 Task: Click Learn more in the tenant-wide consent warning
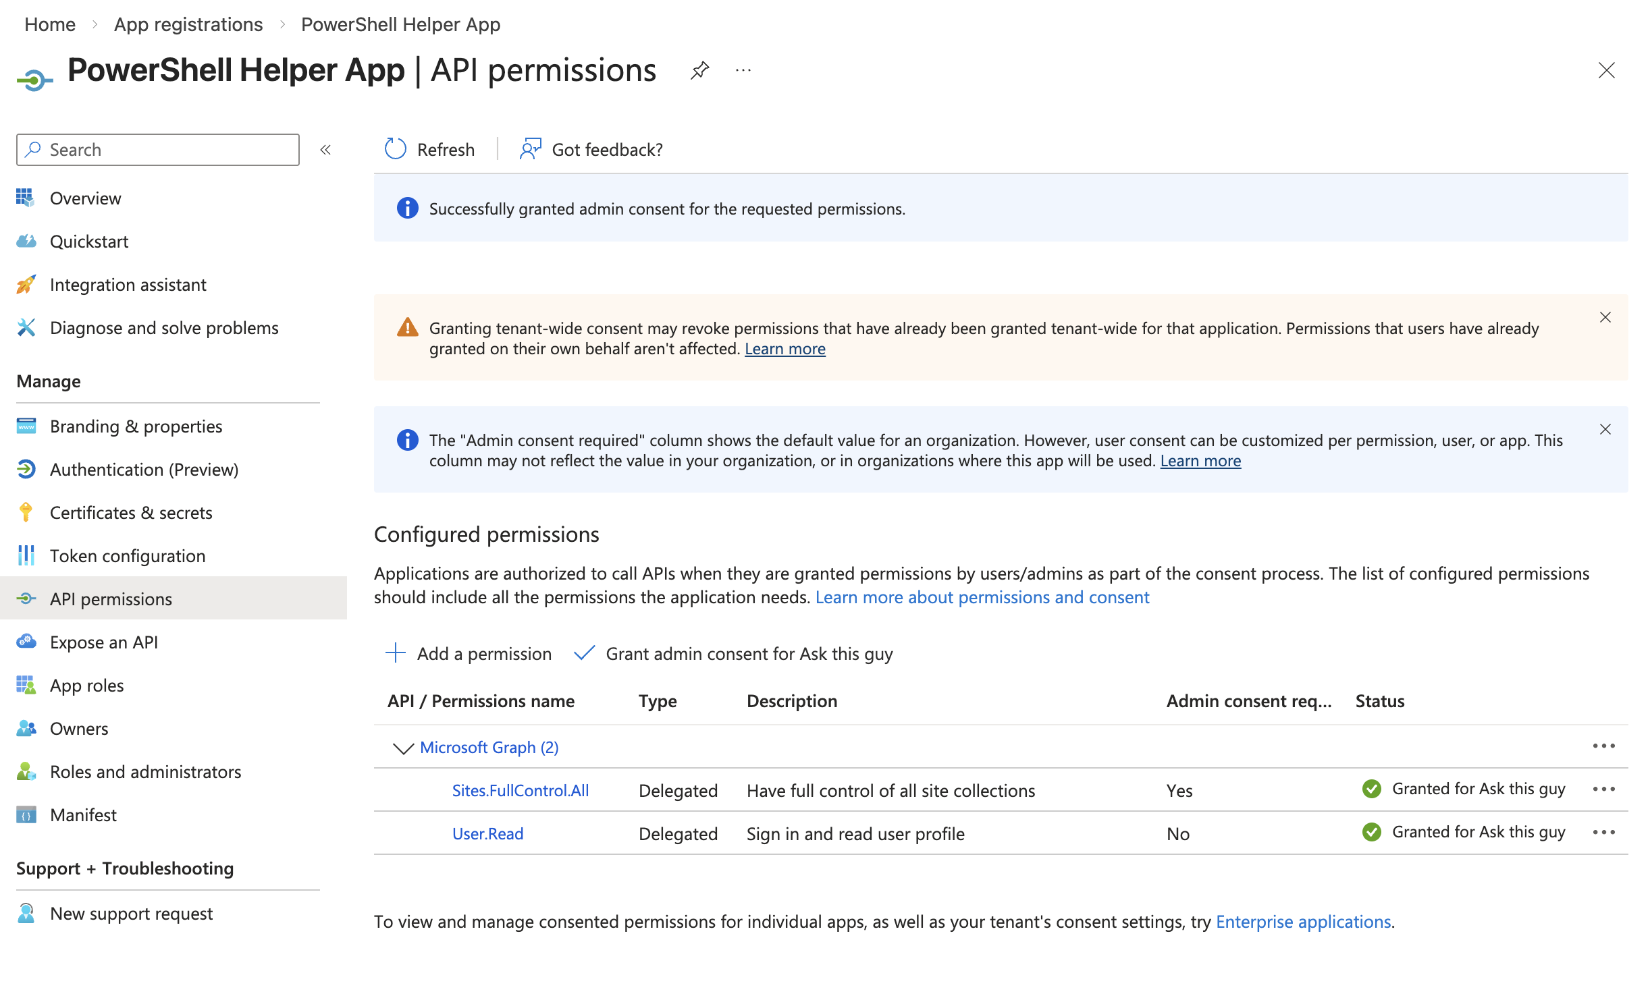784,349
